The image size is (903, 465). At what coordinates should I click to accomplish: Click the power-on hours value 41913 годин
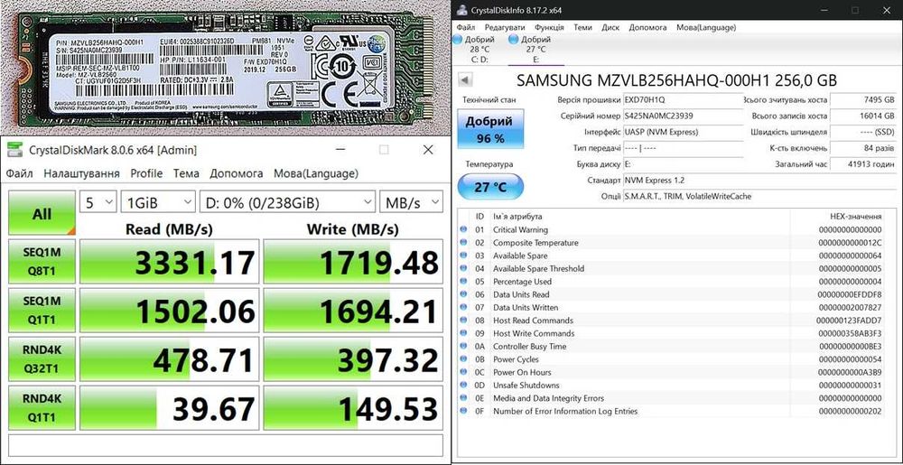tap(863, 164)
